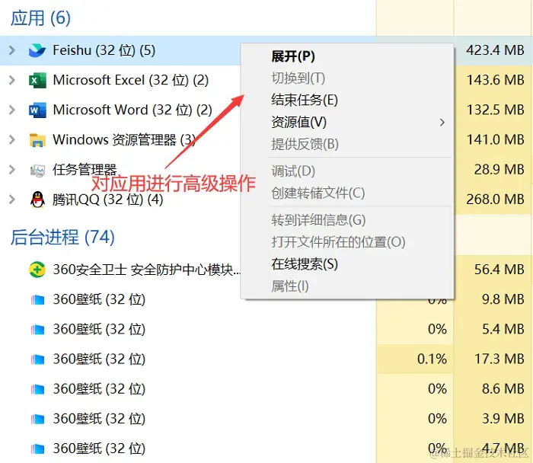Screen dimensions: 533x463
Task: Click 0% CPU value in 5.4 MB row
Action: point(438,330)
